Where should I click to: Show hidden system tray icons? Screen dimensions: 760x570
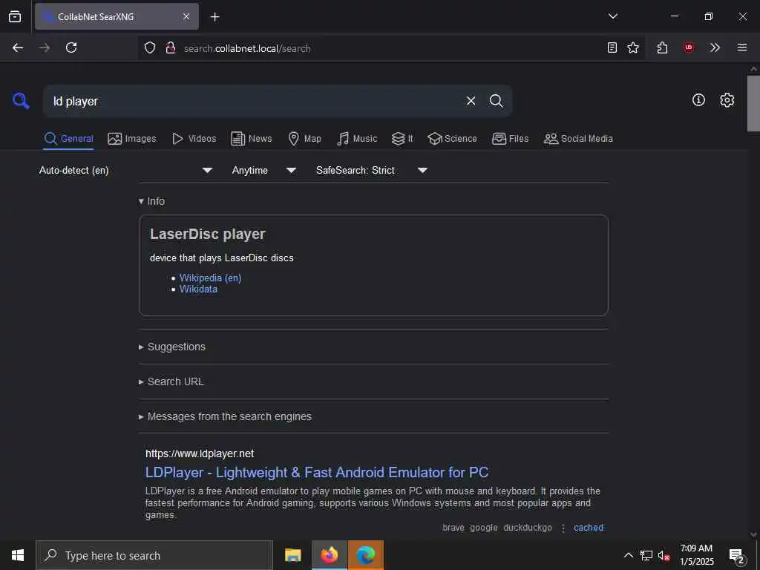tap(628, 555)
